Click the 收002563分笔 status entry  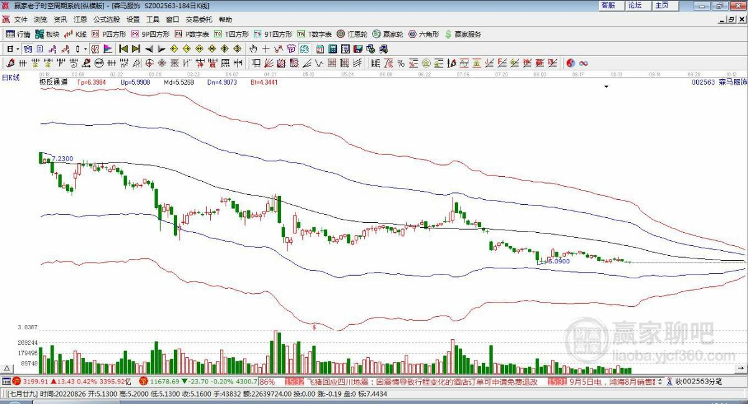(698, 381)
